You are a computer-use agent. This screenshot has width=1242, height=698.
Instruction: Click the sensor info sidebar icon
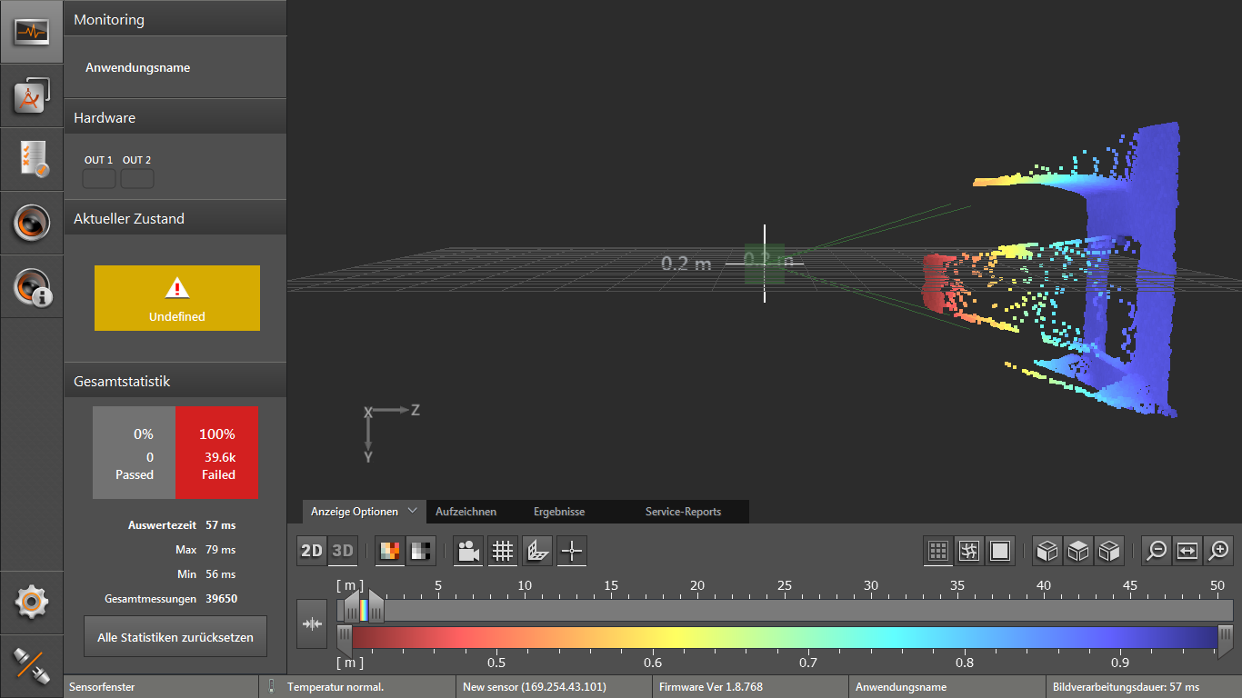coord(31,286)
